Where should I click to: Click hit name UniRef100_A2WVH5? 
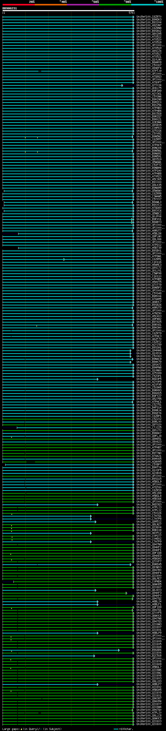coord(149,461)
